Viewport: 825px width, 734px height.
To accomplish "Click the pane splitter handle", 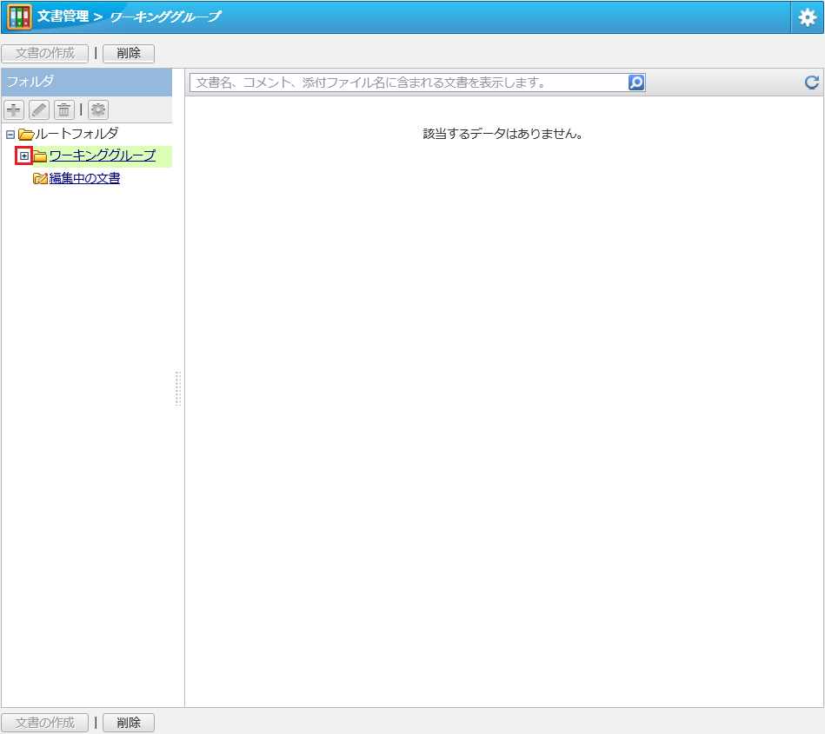I will point(178,388).
